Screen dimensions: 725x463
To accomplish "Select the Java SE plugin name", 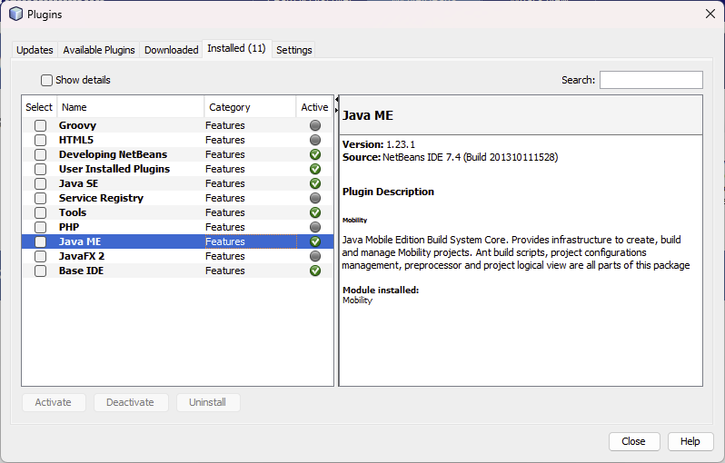I will [x=79, y=183].
